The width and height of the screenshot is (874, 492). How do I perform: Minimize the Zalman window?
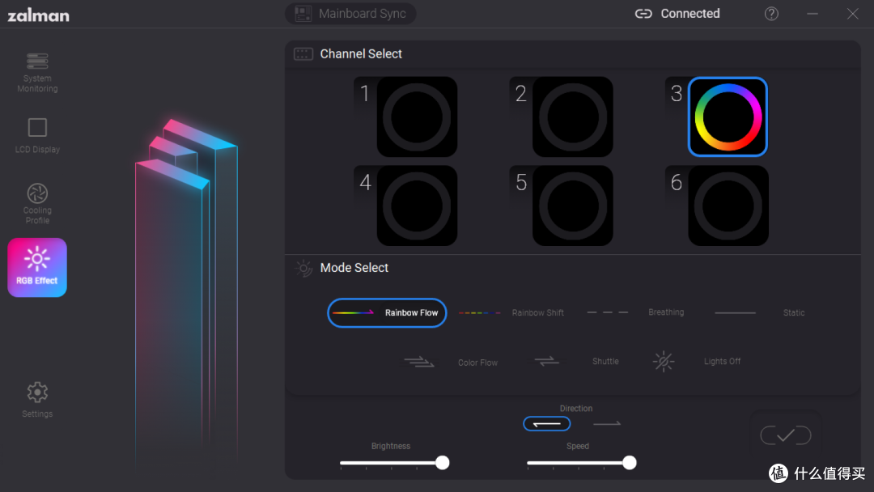click(x=812, y=14)
